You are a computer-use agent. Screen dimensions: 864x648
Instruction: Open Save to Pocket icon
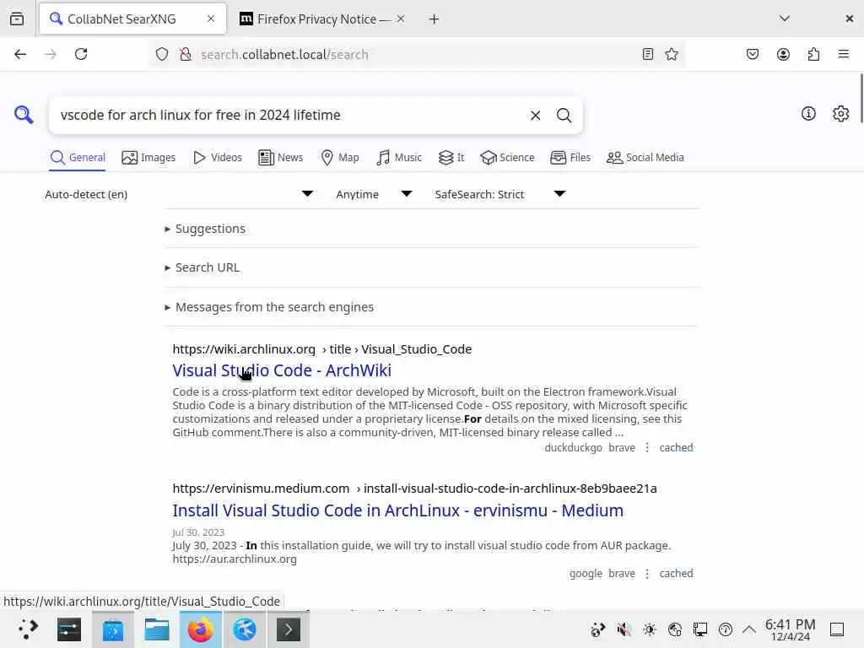click(x=753, y=54)
